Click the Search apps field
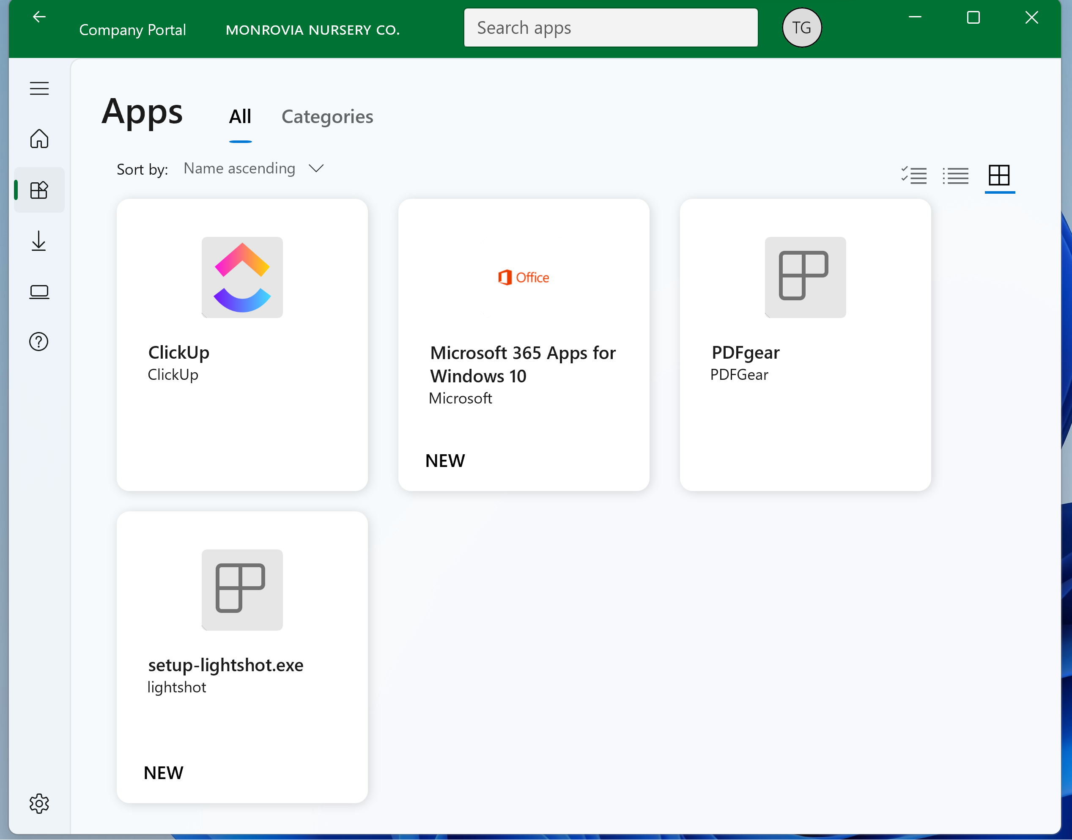The width and height of the screenshot is (1072, 840). click(x=611, y=27)
